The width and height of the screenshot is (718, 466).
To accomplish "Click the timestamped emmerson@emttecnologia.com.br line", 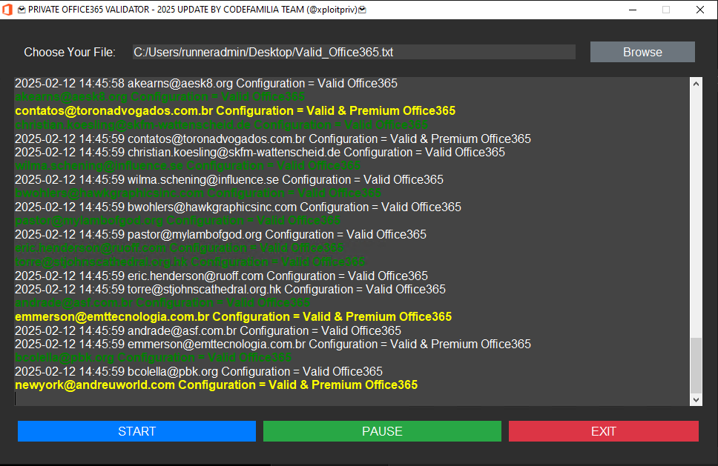I will click(273, 344).
